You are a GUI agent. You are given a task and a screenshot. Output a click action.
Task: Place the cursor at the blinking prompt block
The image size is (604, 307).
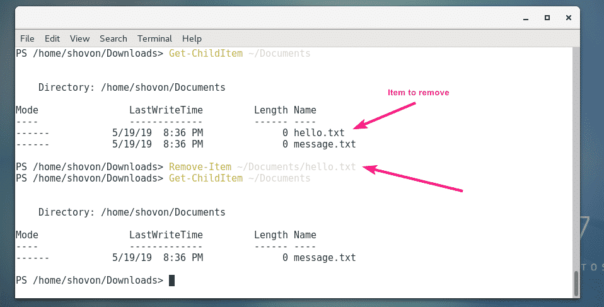[171, 280]
